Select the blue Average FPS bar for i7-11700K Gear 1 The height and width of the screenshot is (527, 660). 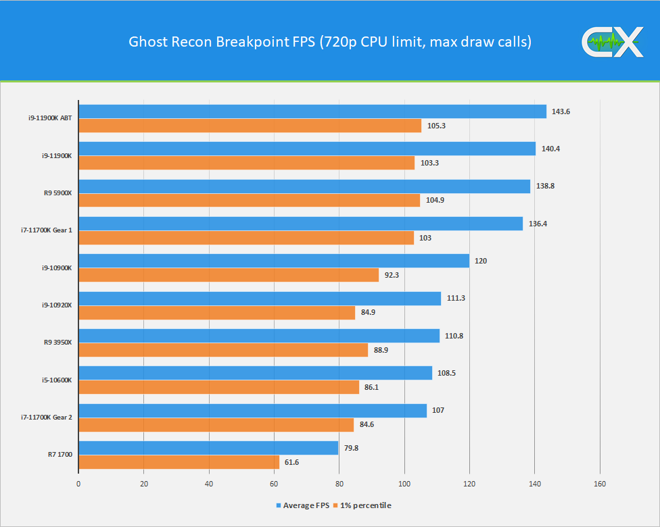pos(301,224)
